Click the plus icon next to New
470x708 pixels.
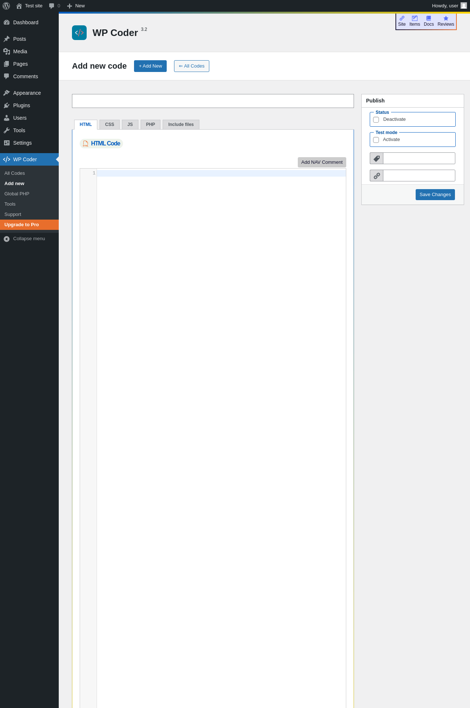(x=69, y=6)
